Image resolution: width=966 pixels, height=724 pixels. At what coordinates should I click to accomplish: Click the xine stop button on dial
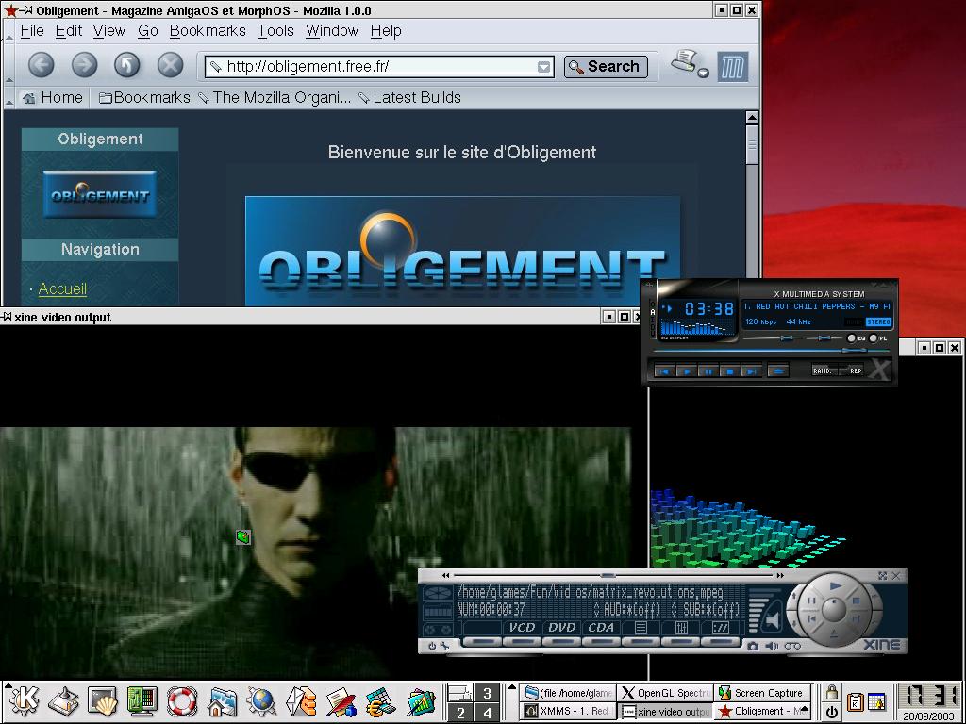point(856,599)
